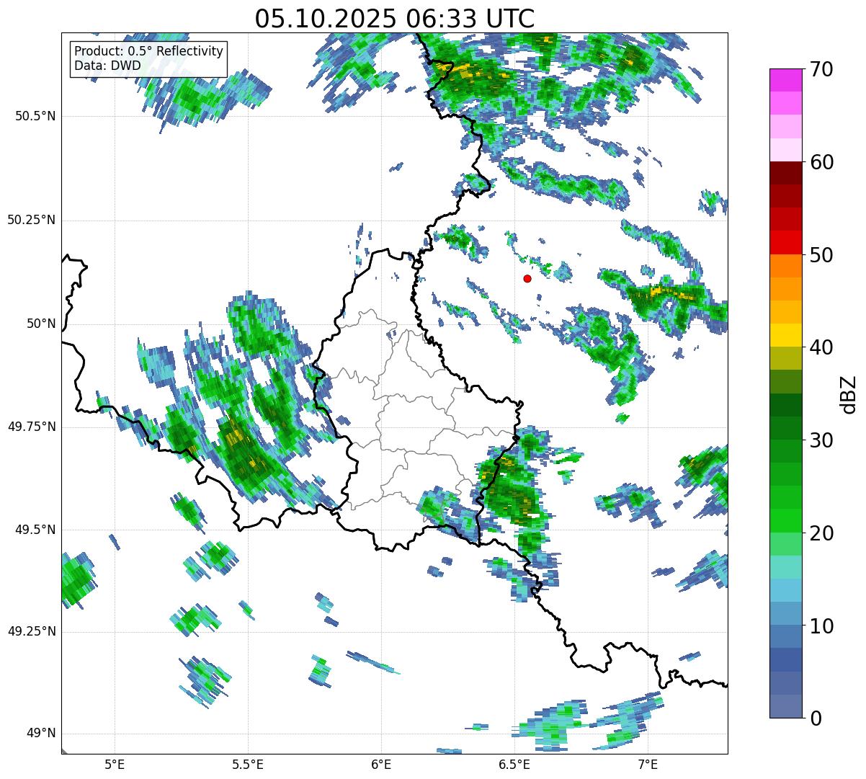
Task: Click the bright magenta swatch atop colorbar
Action: [x=785, y=80]
